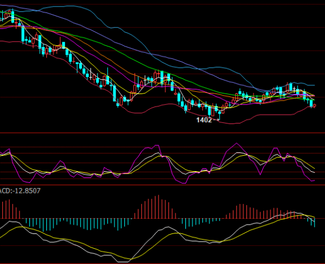This screenshot has width=325, height=264.
Task: Click the 1402 low price label
Action: pos(204,120)
